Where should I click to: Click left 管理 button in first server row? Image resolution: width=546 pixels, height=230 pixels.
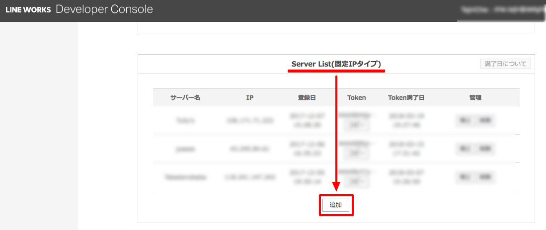(466, 120)
